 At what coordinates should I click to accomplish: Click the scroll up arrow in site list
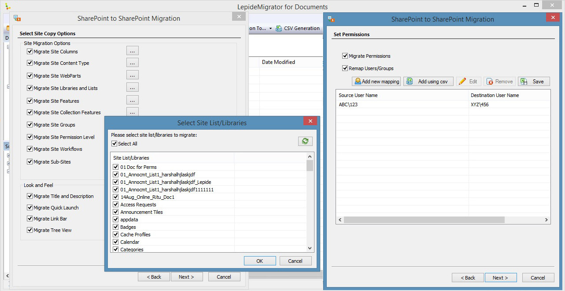pos(310,157)
